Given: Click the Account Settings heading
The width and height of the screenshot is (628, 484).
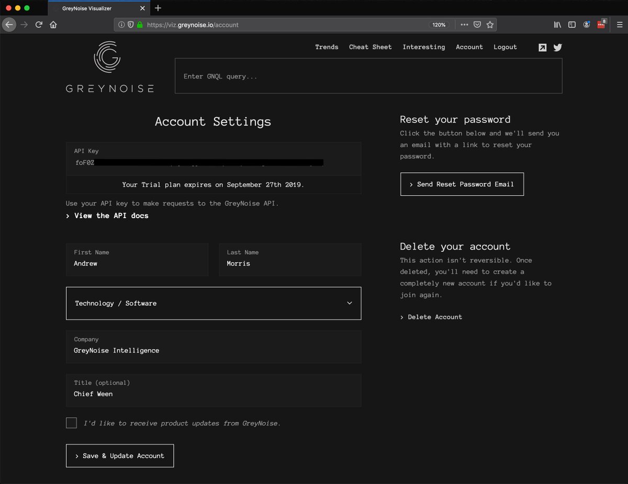Looking at the screenshot, I should tap(213, 121).
